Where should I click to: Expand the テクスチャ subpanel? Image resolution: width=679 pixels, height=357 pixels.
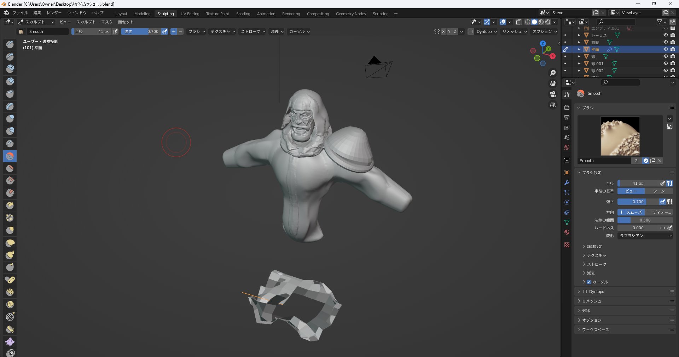pos(596,255)
